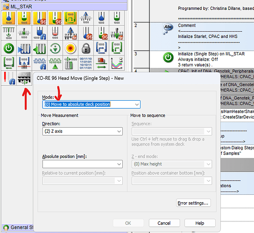Select the CO-RE 96 Head Move step icon
This screenshot has width=254, height=233.
click(x=24, y=78)
